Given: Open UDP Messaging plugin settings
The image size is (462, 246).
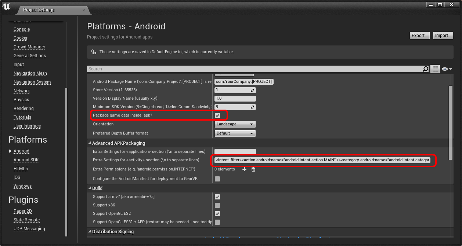Looking at the screenshot, I should click(29, 229).
